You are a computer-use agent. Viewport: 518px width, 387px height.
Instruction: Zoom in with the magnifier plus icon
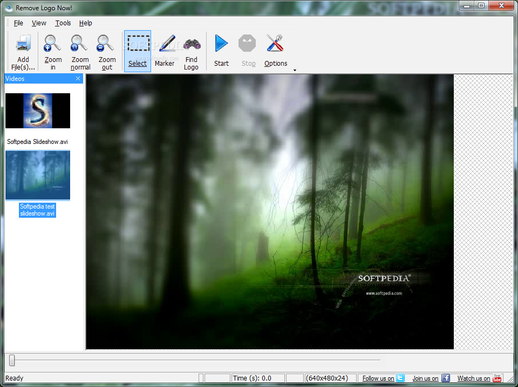52,43
